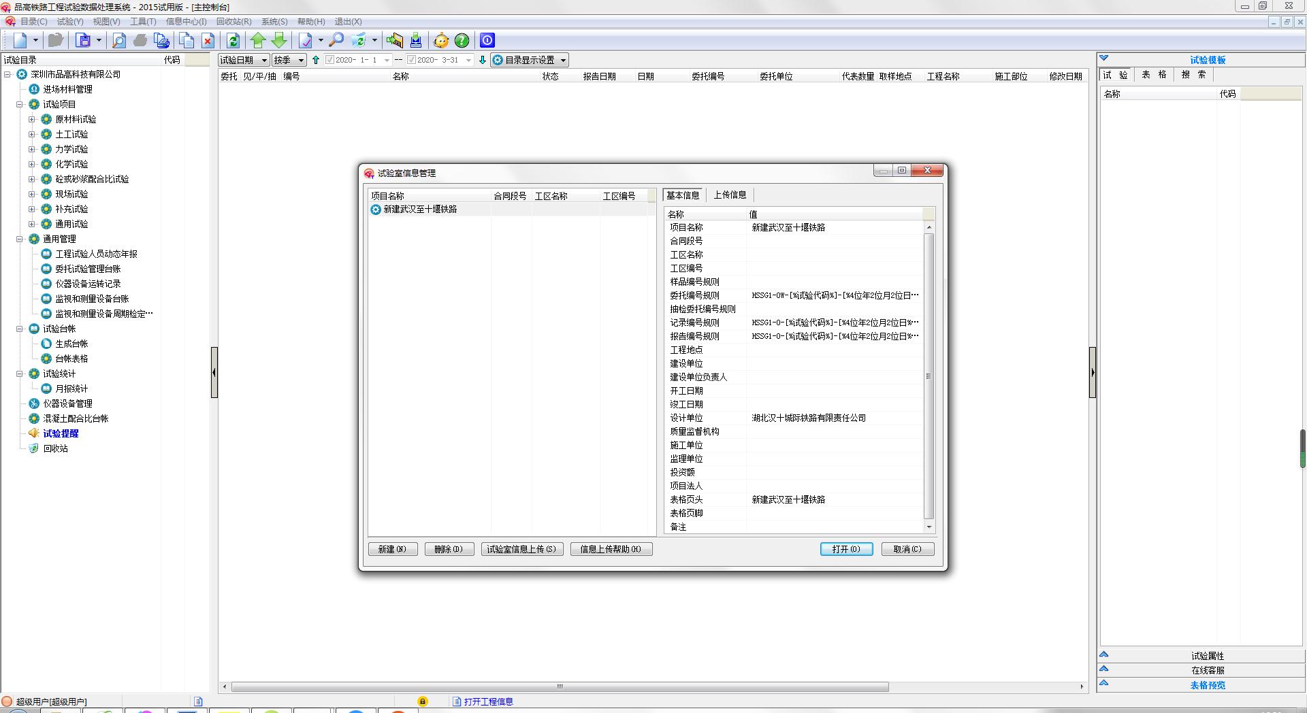Click the dialog property list vertical scrollbar
1307x713 pixels.
click(929, 376)
